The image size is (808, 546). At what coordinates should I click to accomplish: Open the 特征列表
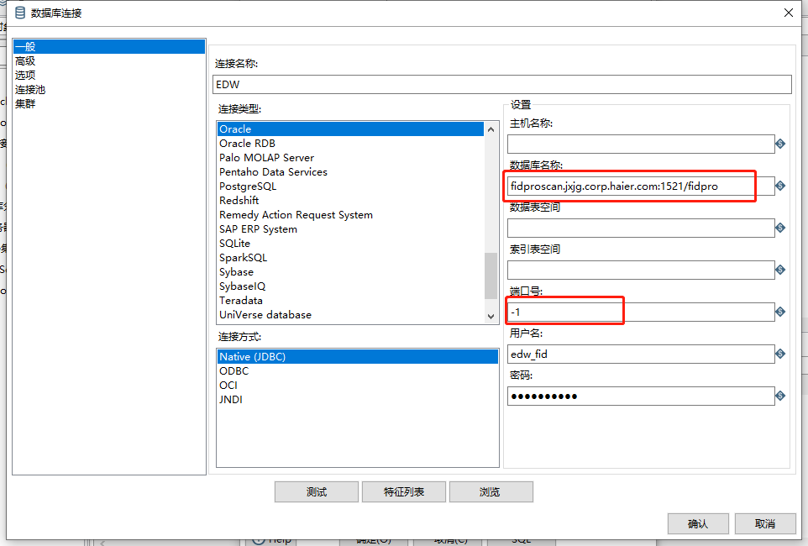click(404, 491)
